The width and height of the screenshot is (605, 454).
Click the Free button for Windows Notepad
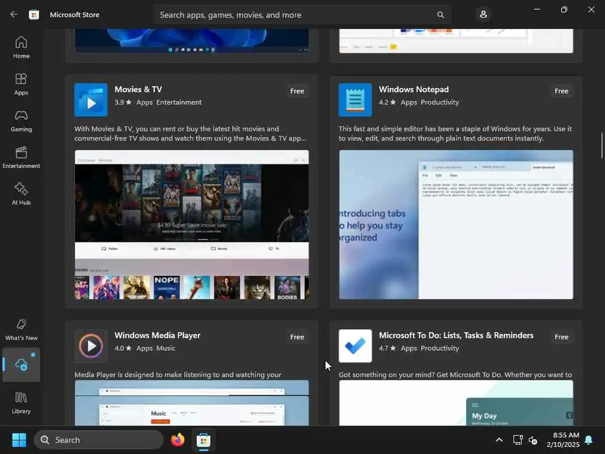pos(561,91)
